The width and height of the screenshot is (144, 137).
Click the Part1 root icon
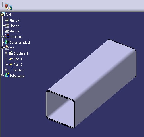click(3, 14)
